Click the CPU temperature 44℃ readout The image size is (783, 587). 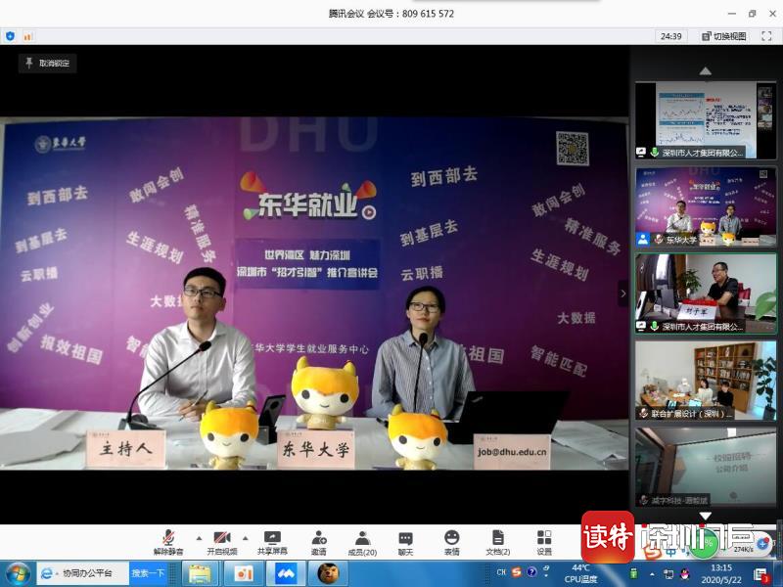580,573
